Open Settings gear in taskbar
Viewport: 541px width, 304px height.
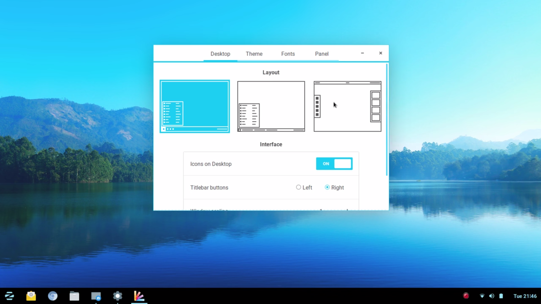pos(117,296)
